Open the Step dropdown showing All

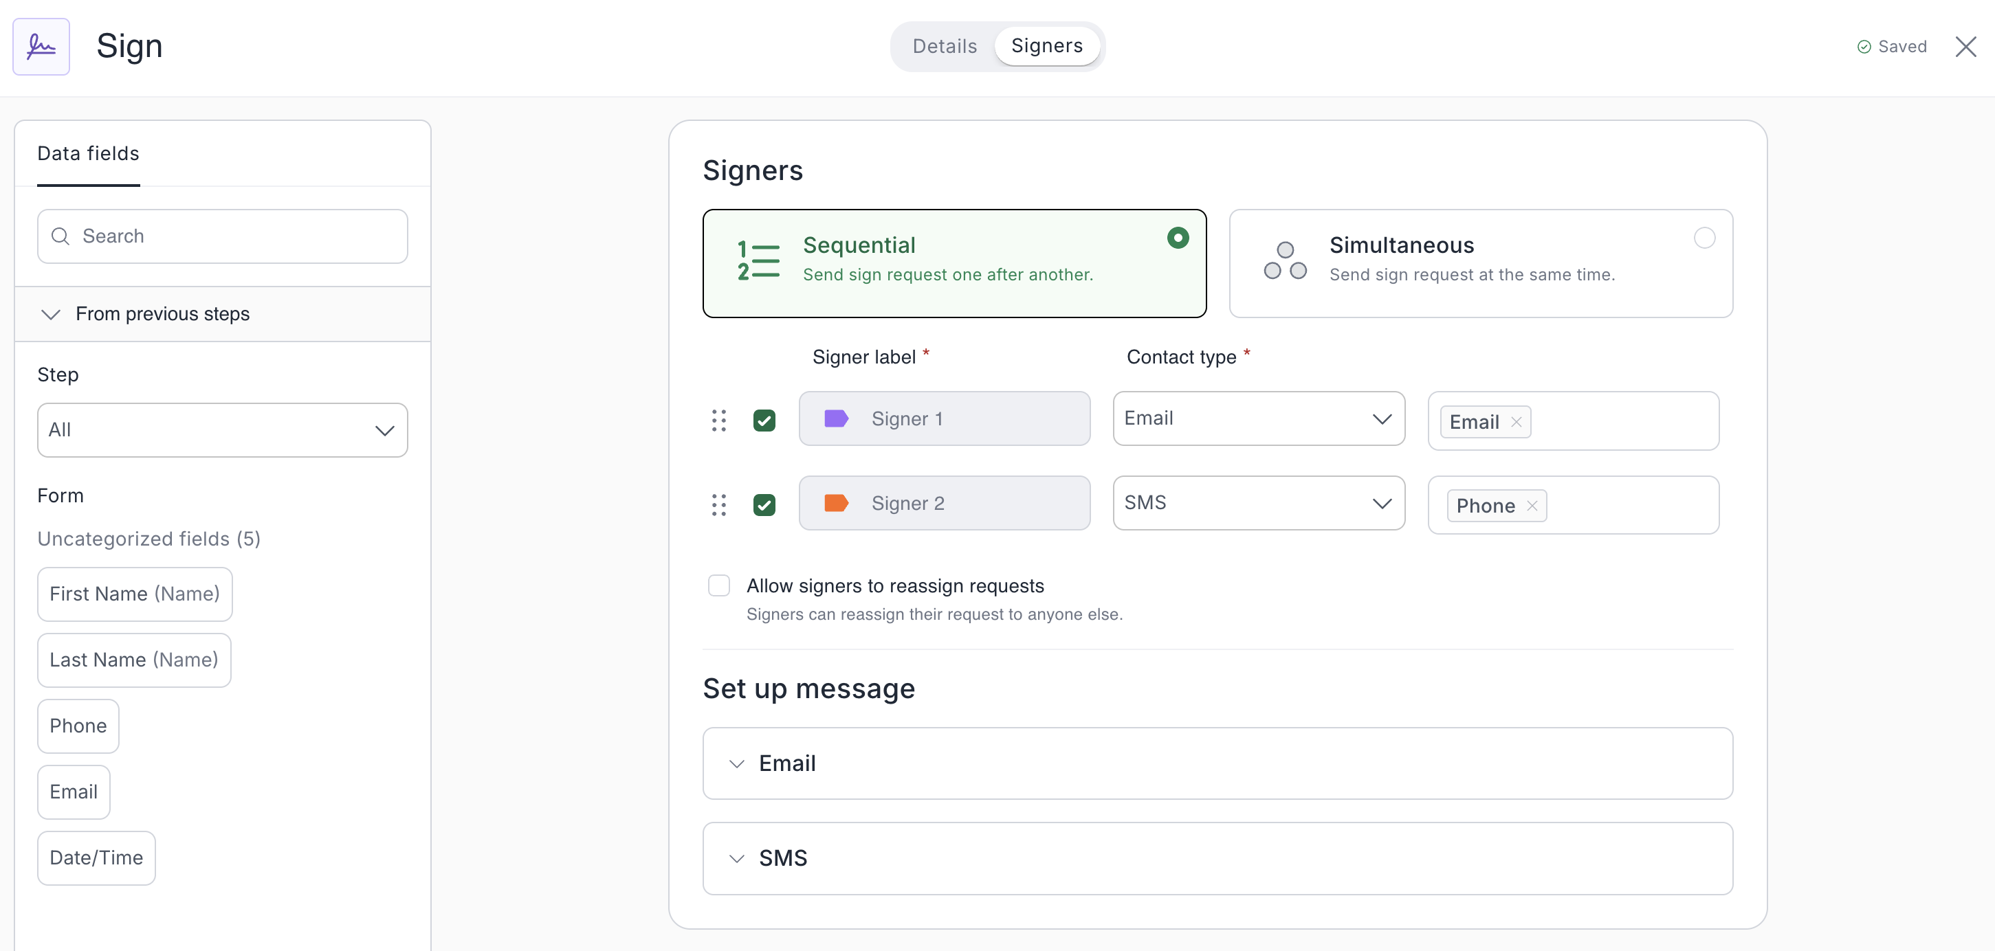(222, 429)
